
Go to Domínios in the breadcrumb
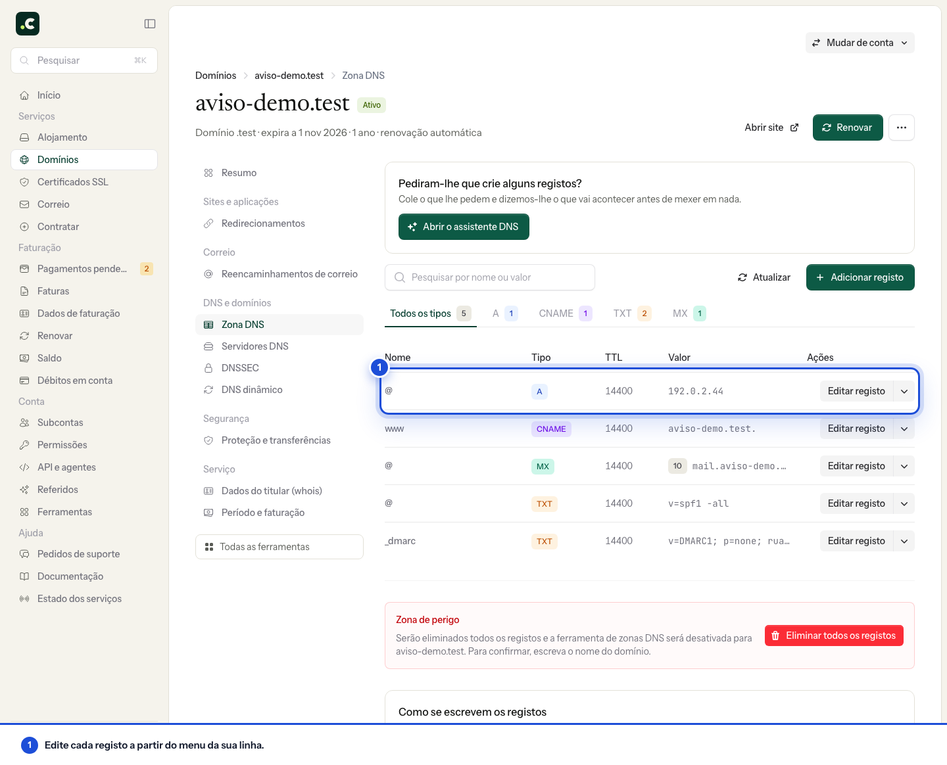[x=216, y=76]
